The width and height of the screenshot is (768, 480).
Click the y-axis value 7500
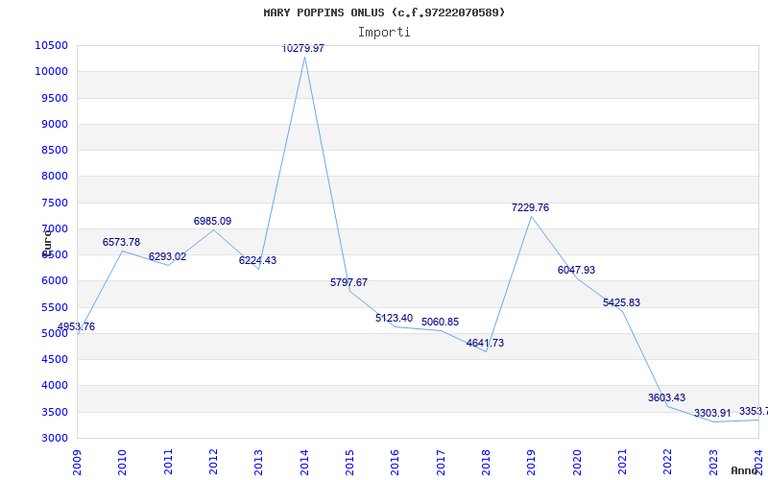[54, 203]
